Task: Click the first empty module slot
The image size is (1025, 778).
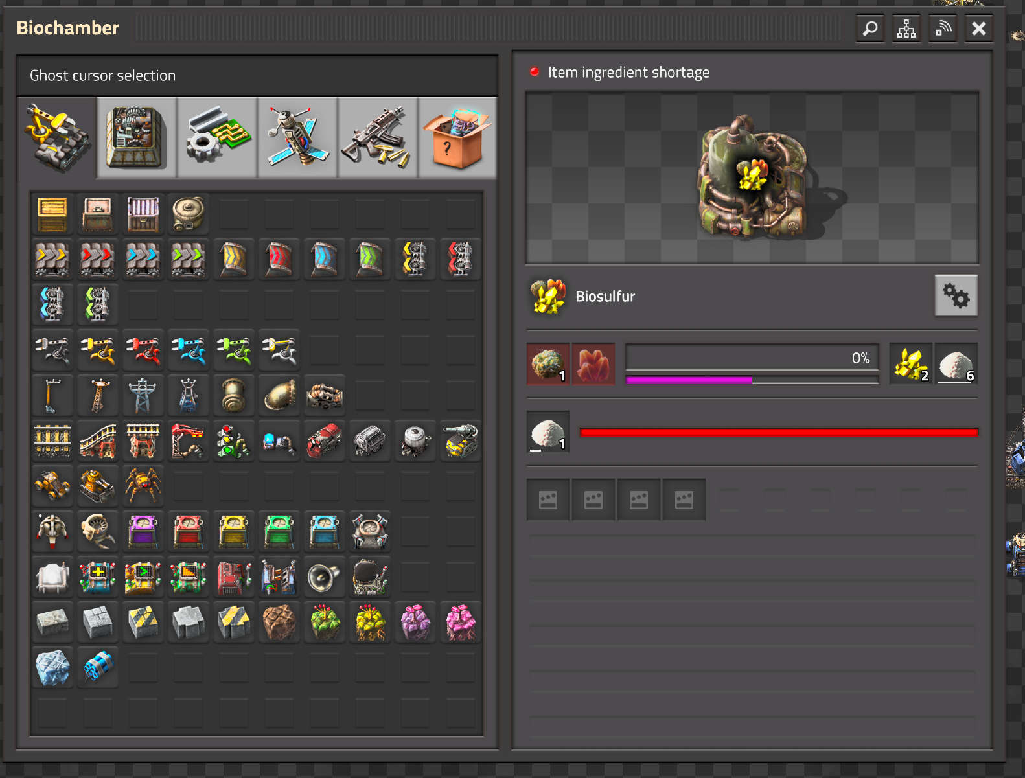Action: point(548,499)
